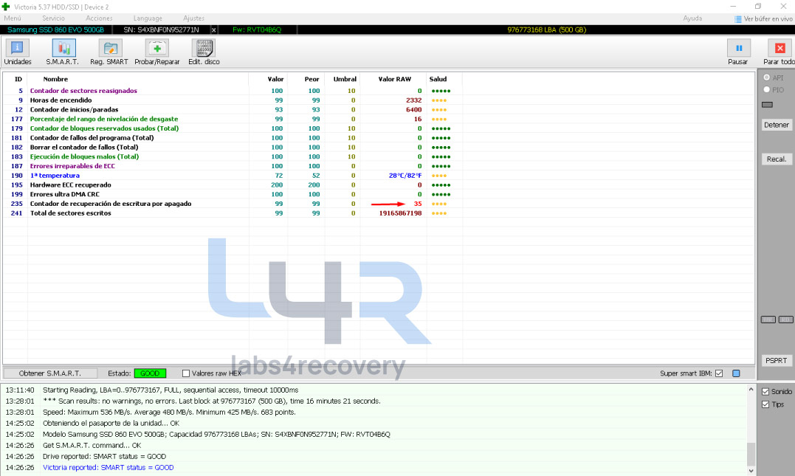The image size is (795, 476).
Task: Click the log scrollbar thumb
Action: 751,453
